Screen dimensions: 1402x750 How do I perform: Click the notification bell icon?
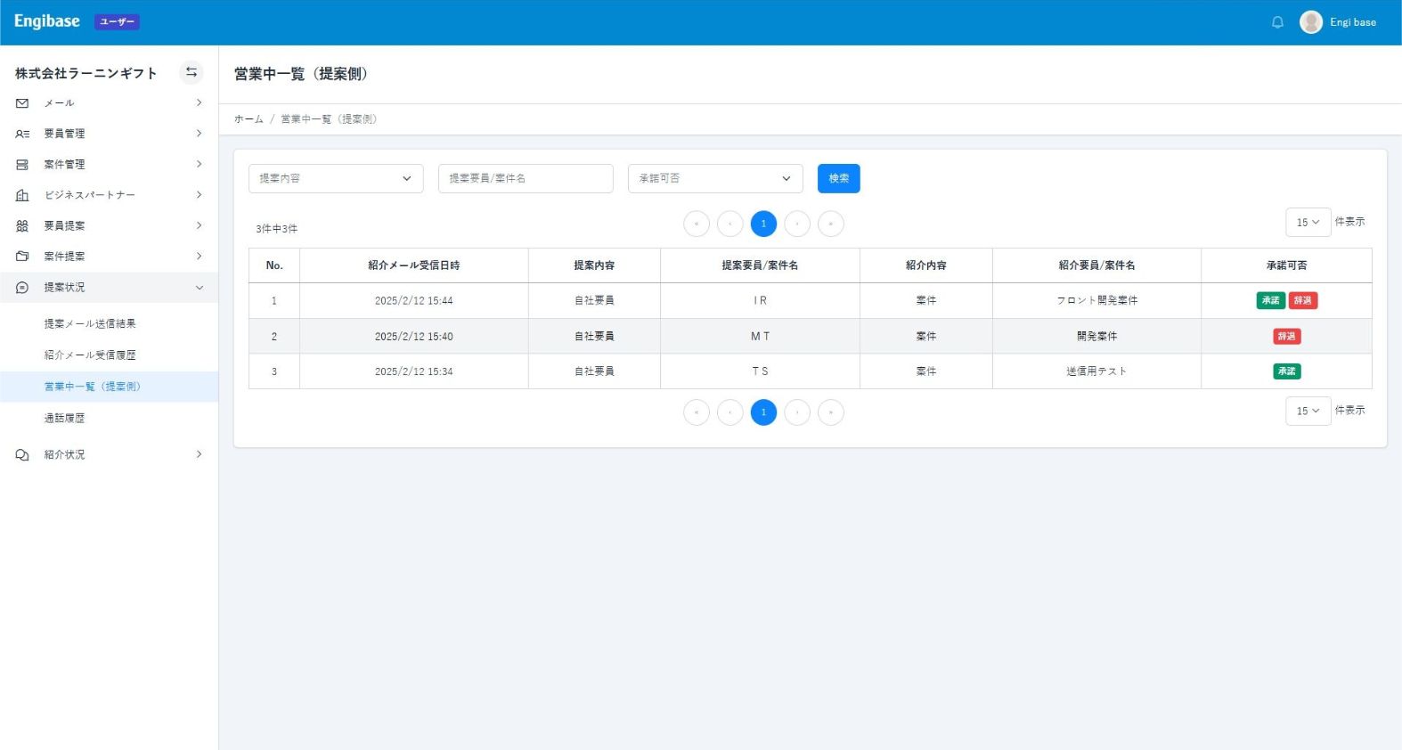tap(1277, 22)
